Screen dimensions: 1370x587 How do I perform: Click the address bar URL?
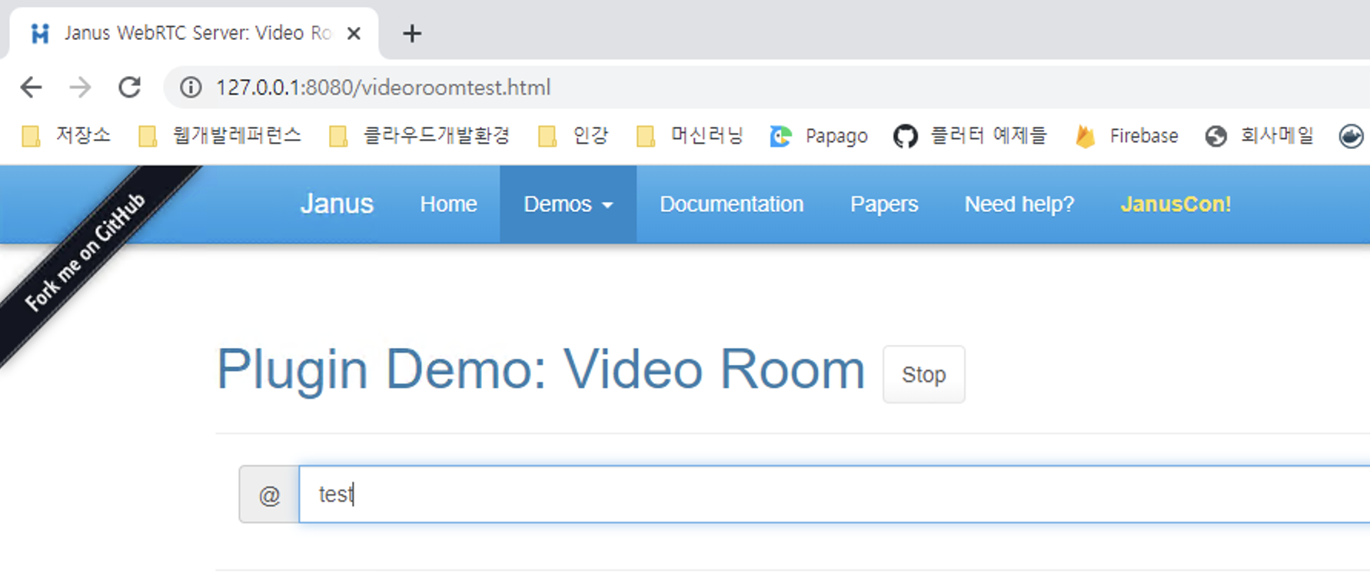tap(383, 88)
